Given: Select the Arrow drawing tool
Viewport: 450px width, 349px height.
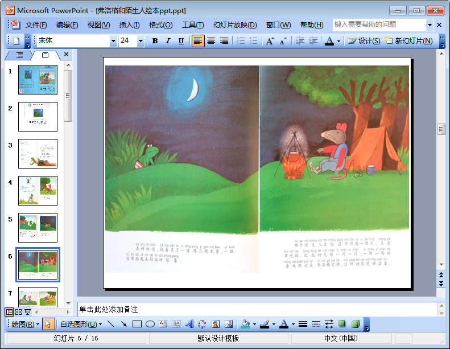Looking at the screenshot, I should (123, 325).
